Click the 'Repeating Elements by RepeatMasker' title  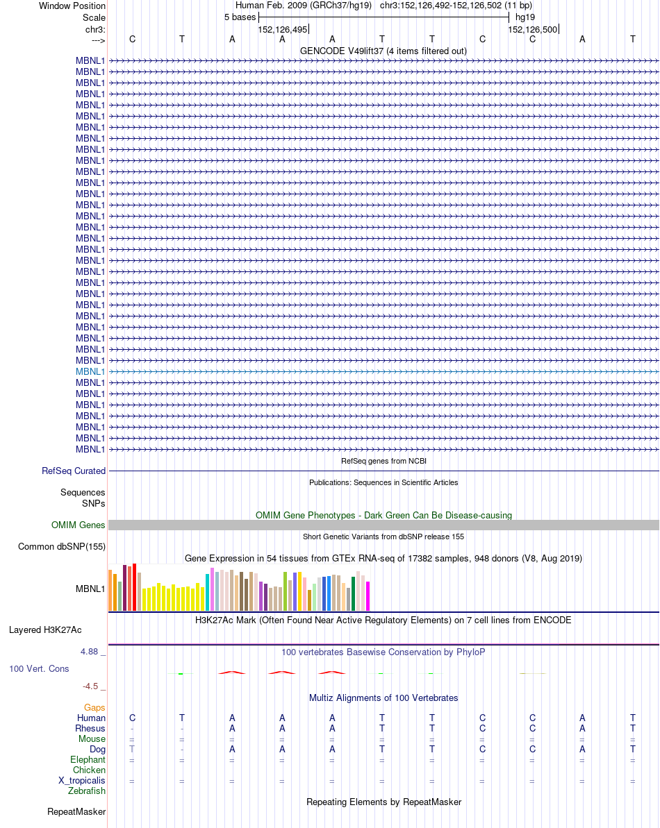[383, 802]
